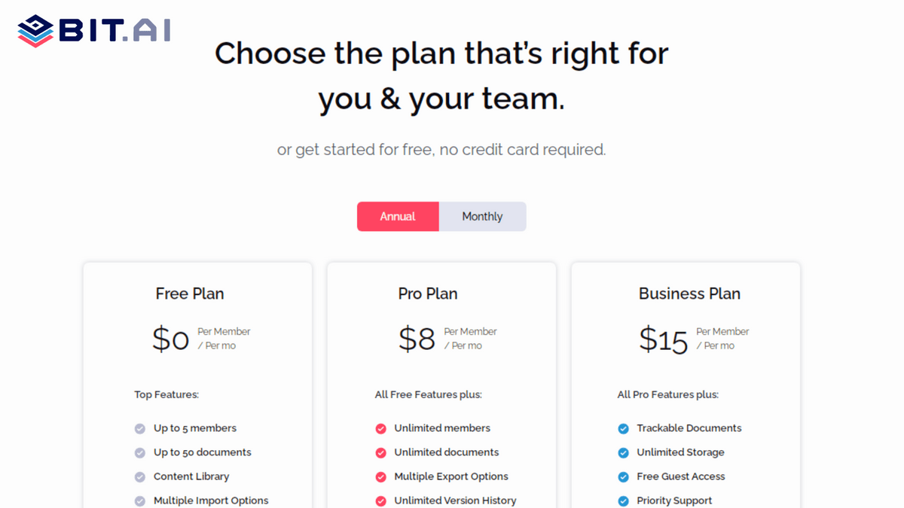Toggle the checkmark beside Up to 50 documents
The height and width of the screenshot is (508, 904).
click(x=139, y=452)
